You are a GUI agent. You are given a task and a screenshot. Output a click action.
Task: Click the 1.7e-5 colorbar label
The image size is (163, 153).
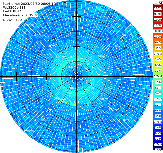(158, 54)
